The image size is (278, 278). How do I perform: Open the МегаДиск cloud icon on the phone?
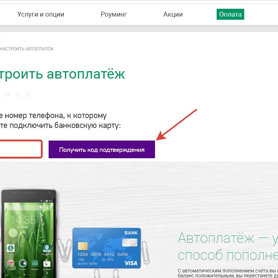point(35,264)
